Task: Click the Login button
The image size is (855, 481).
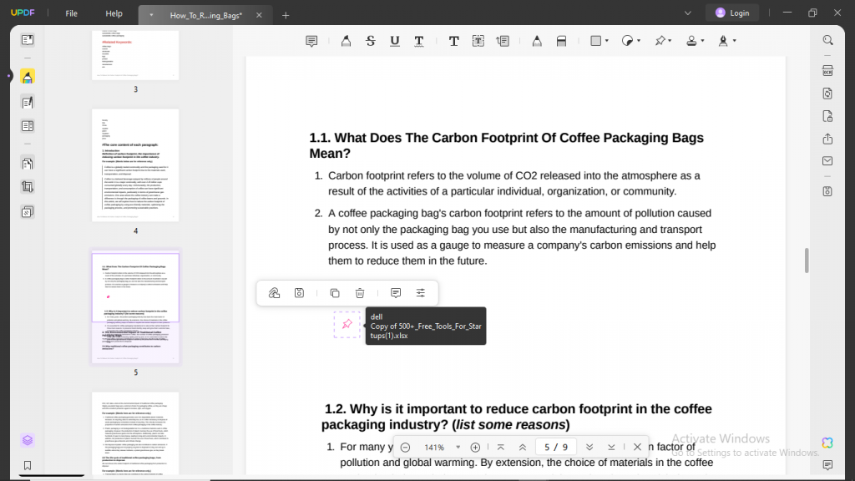Action: [733, 13]
